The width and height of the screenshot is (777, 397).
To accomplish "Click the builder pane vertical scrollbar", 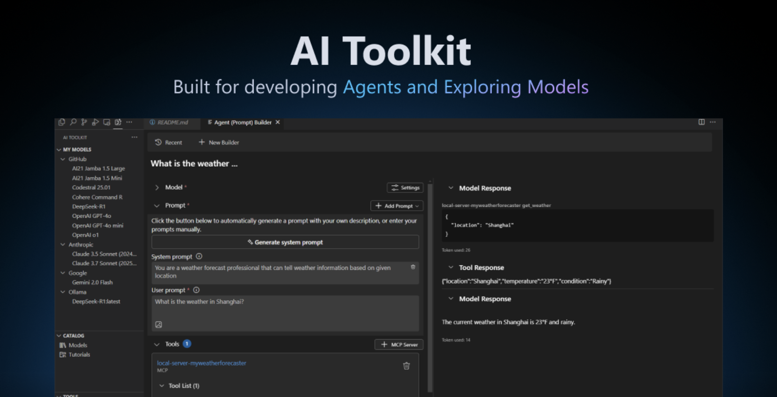I will coord(430,287).
